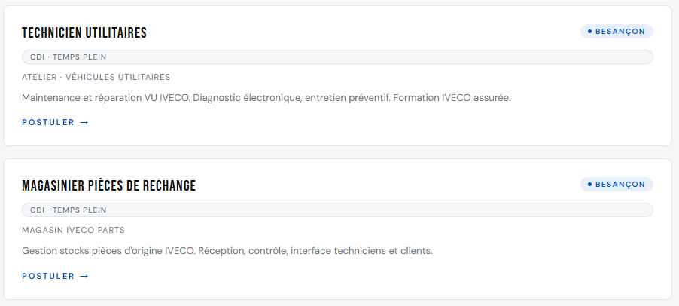This screenshot has width=679, height=306.
Task: Click CDI · Temps plein tag under Magasinier
Action: click(337, 210)
